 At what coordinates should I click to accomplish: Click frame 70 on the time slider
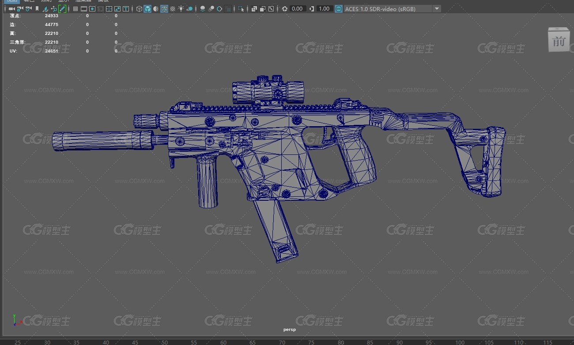tap(282, 342)
